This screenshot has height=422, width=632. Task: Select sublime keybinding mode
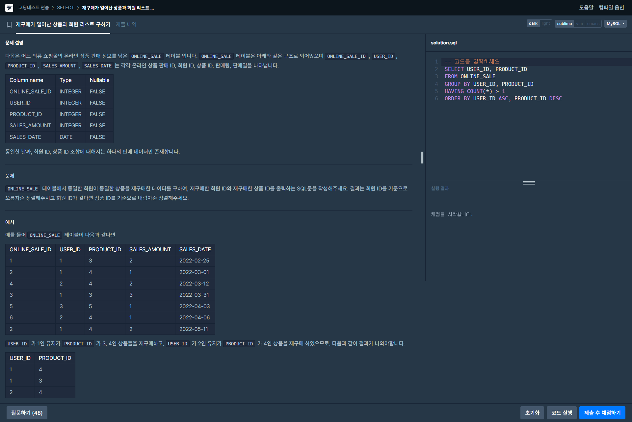coord(564,24)
